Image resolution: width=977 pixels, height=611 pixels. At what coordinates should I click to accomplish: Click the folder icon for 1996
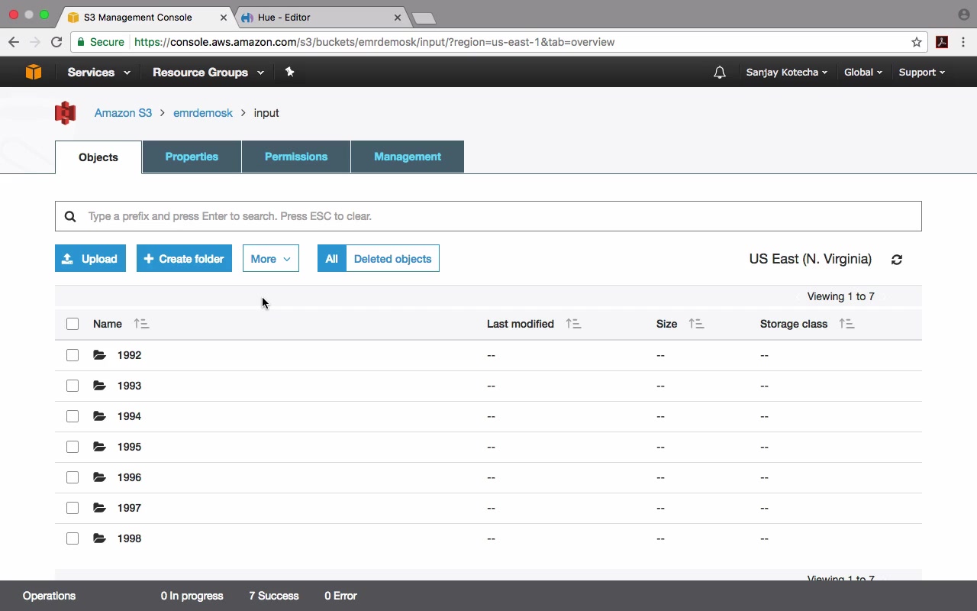[99, 477]
